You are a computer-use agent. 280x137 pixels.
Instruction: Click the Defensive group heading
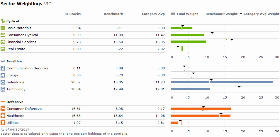point(15,102)
